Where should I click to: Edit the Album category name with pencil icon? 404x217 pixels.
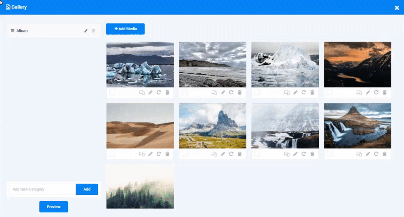pos(86,31)
